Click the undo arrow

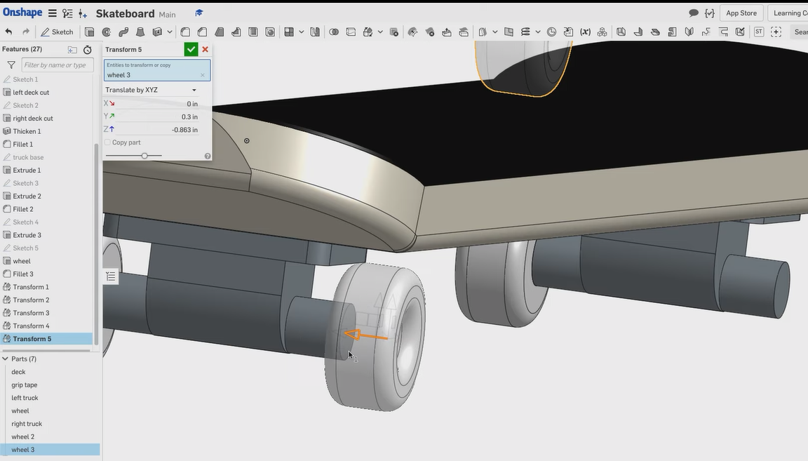tap(8, 32)
